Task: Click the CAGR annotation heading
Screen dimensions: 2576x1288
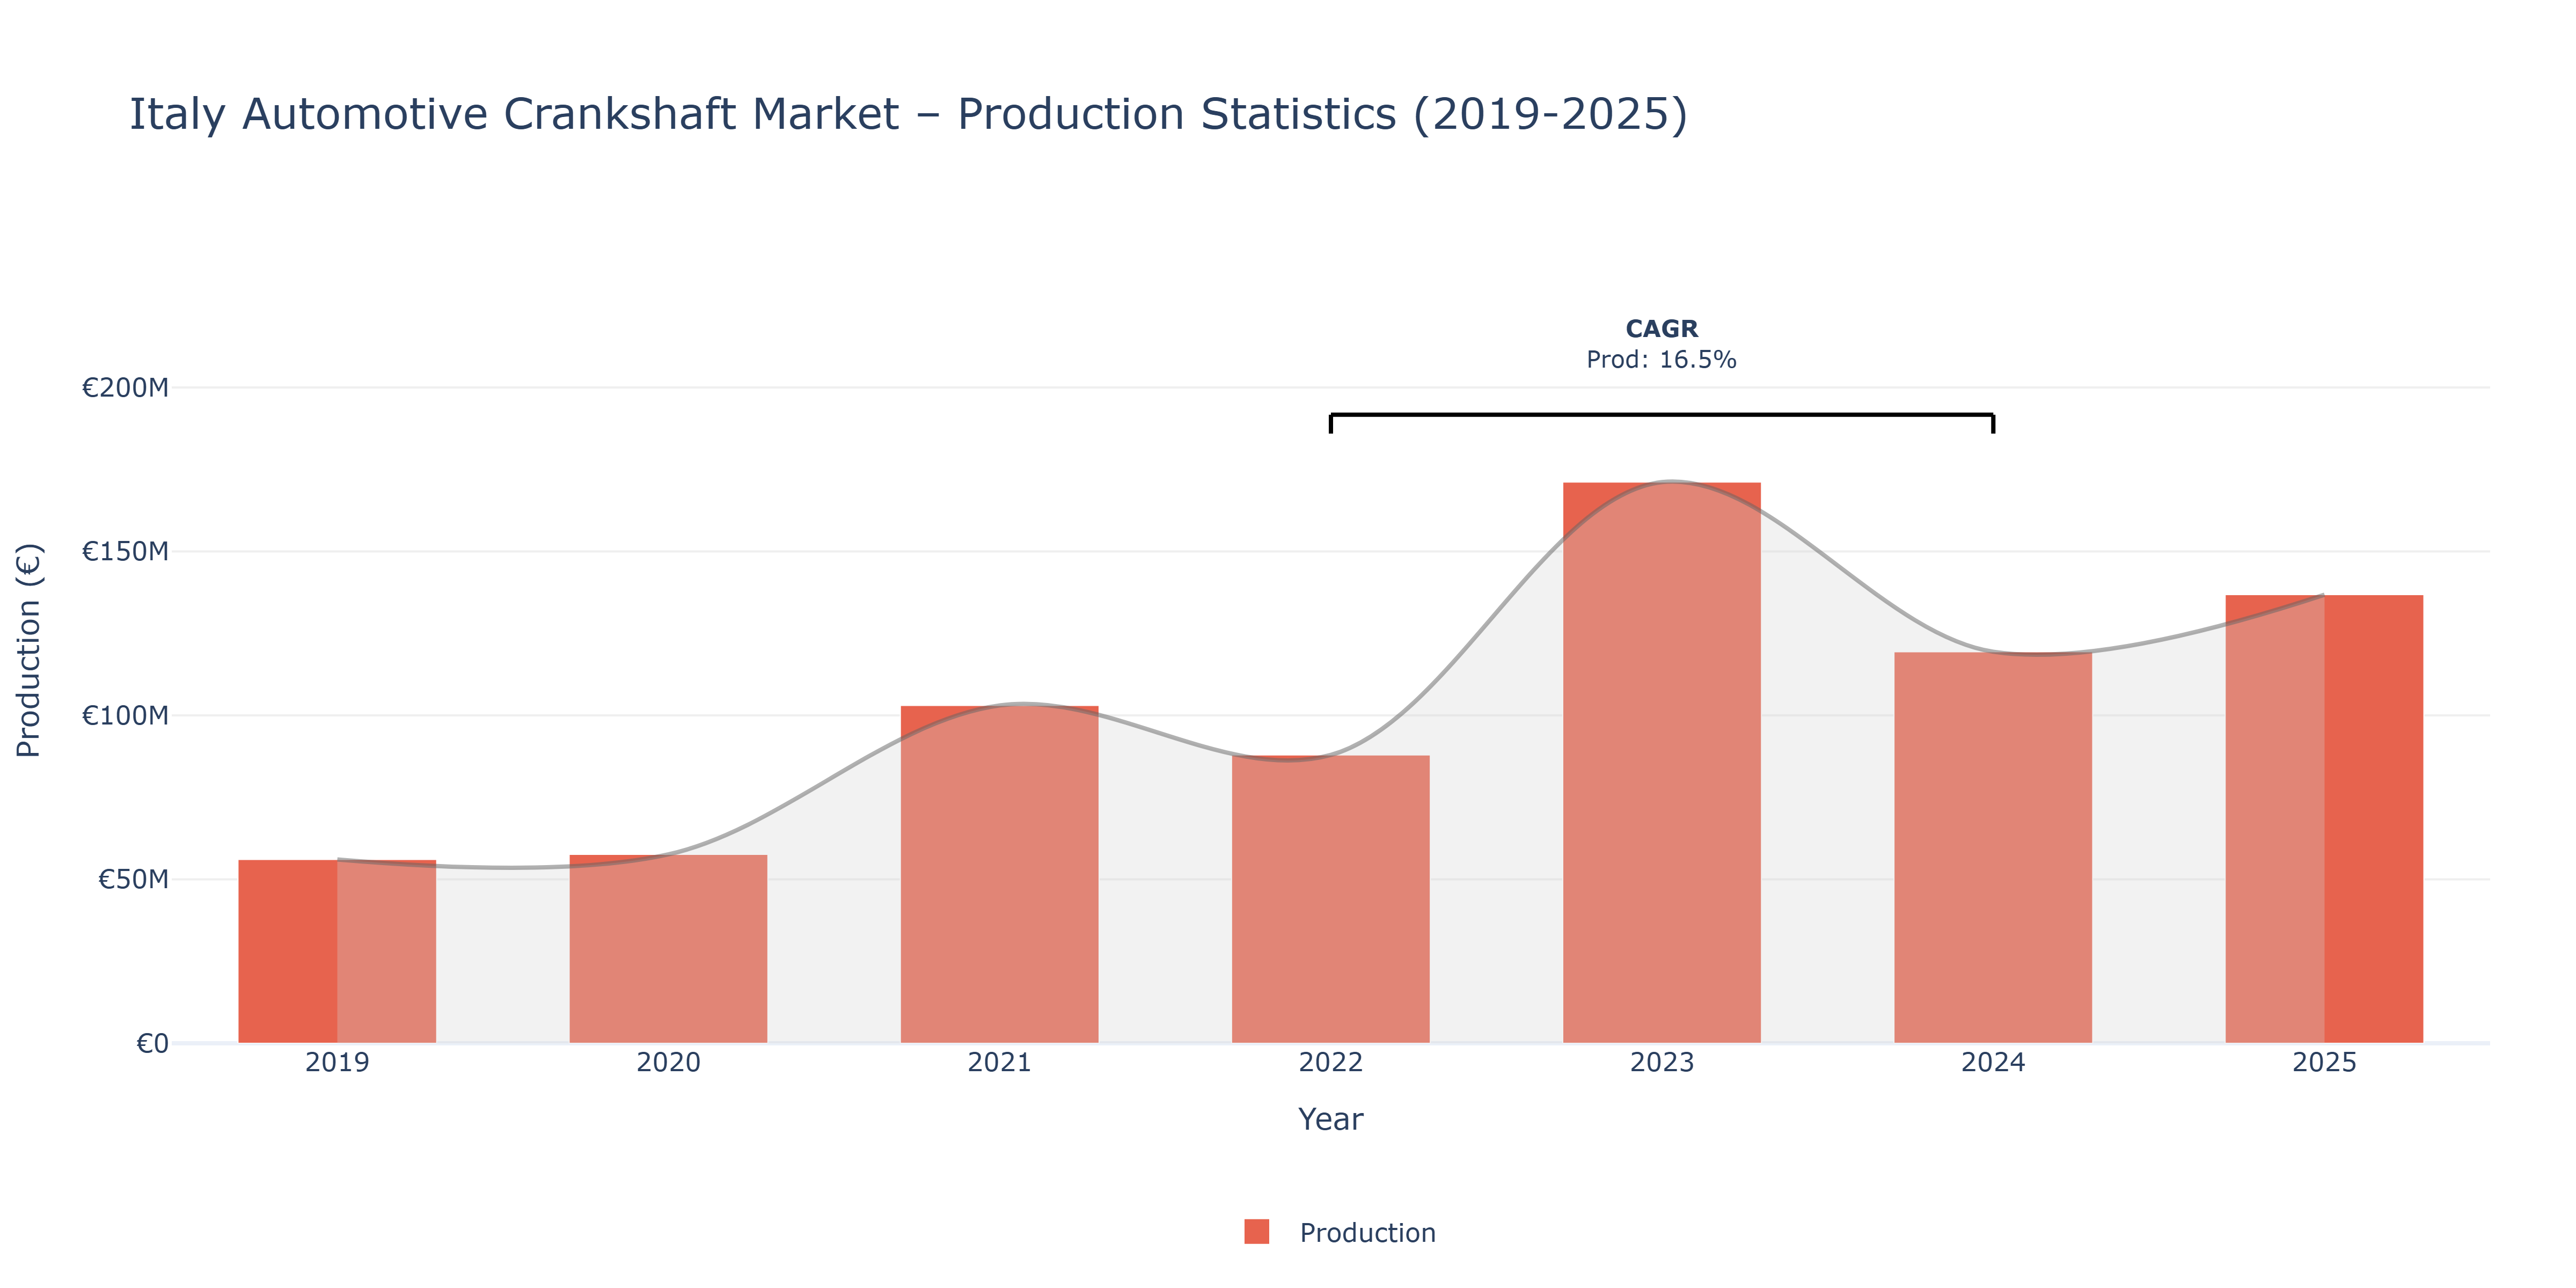Action: click(1661, 329)
